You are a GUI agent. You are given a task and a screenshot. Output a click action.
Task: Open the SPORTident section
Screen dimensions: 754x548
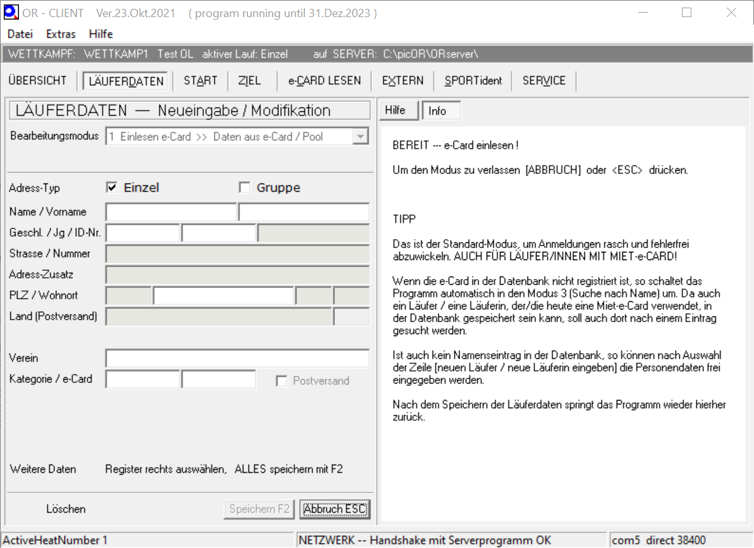pyautogui.click(x=473, y=80)
